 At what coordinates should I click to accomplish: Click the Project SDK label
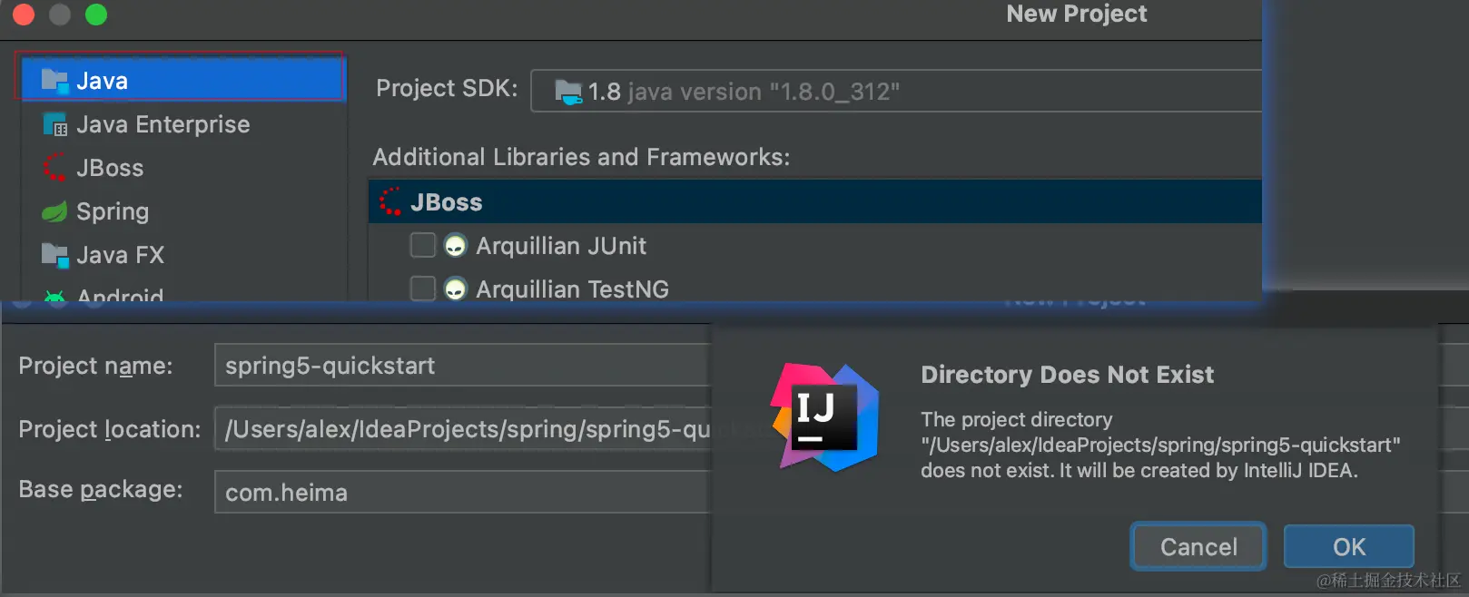pyautogui.click(x=447, y=88)
